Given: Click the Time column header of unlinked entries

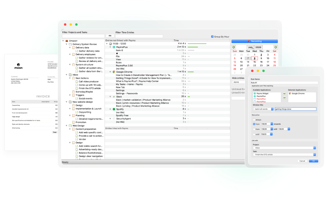Looking at the screenshot, I should [x=180, y=41].
